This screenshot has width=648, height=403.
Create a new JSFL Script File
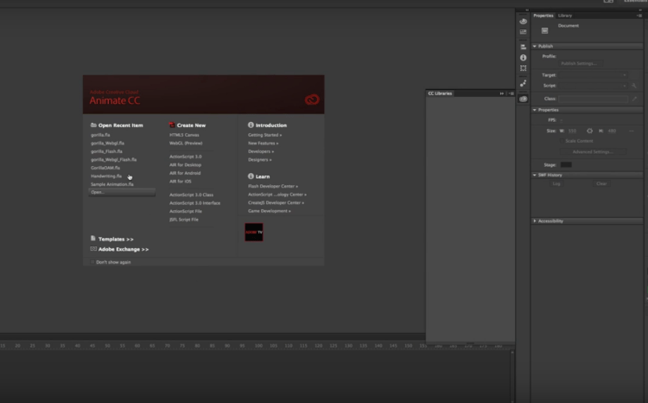click(184, 220)
